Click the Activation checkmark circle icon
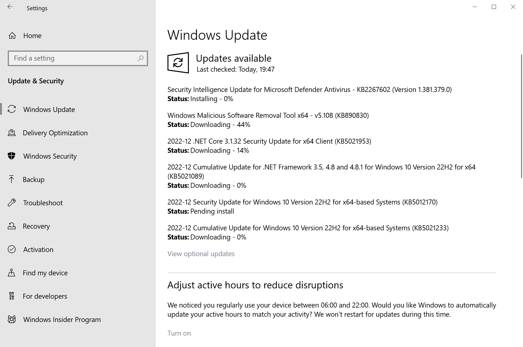 coord(12,249)
